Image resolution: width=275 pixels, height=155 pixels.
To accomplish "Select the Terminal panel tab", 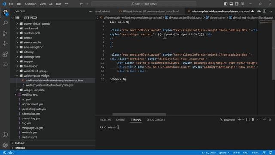I will click(136, 120).
